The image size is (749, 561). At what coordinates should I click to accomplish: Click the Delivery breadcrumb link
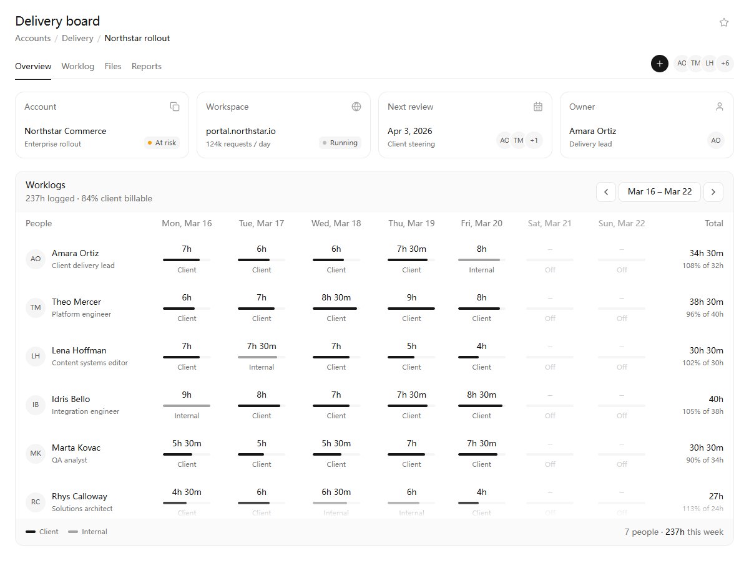(x=77, y=38)
